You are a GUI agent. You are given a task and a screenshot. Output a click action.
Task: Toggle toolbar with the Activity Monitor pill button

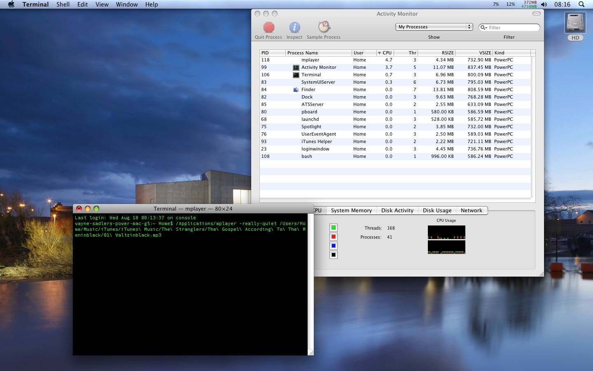536,14
